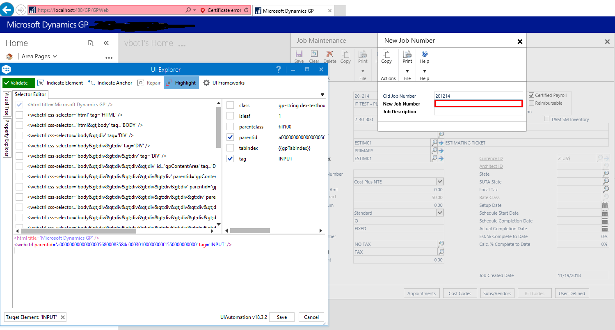Screen dimensions: 615x330
Task: Check the selector row containing id='gpContentArea'
Action: [x=19, y=166]
